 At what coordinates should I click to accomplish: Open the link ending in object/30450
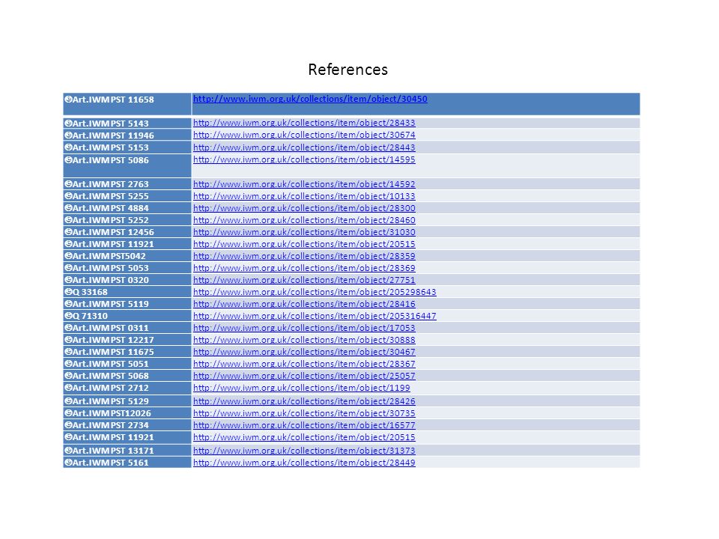310,99
